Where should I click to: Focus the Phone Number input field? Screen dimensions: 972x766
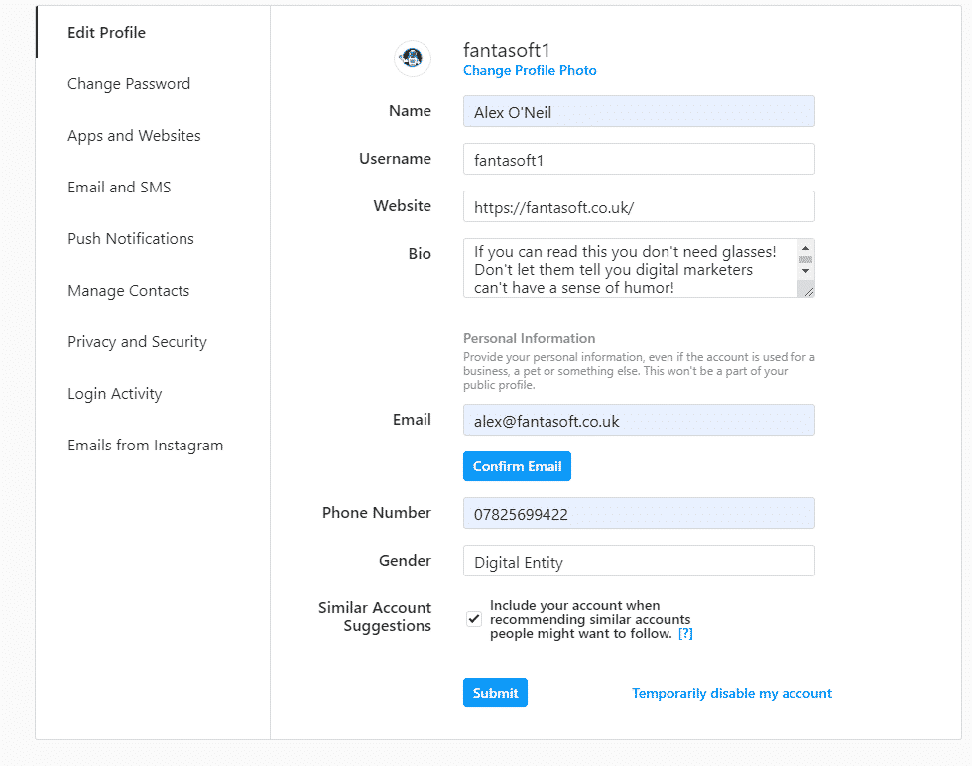[639, 514]
